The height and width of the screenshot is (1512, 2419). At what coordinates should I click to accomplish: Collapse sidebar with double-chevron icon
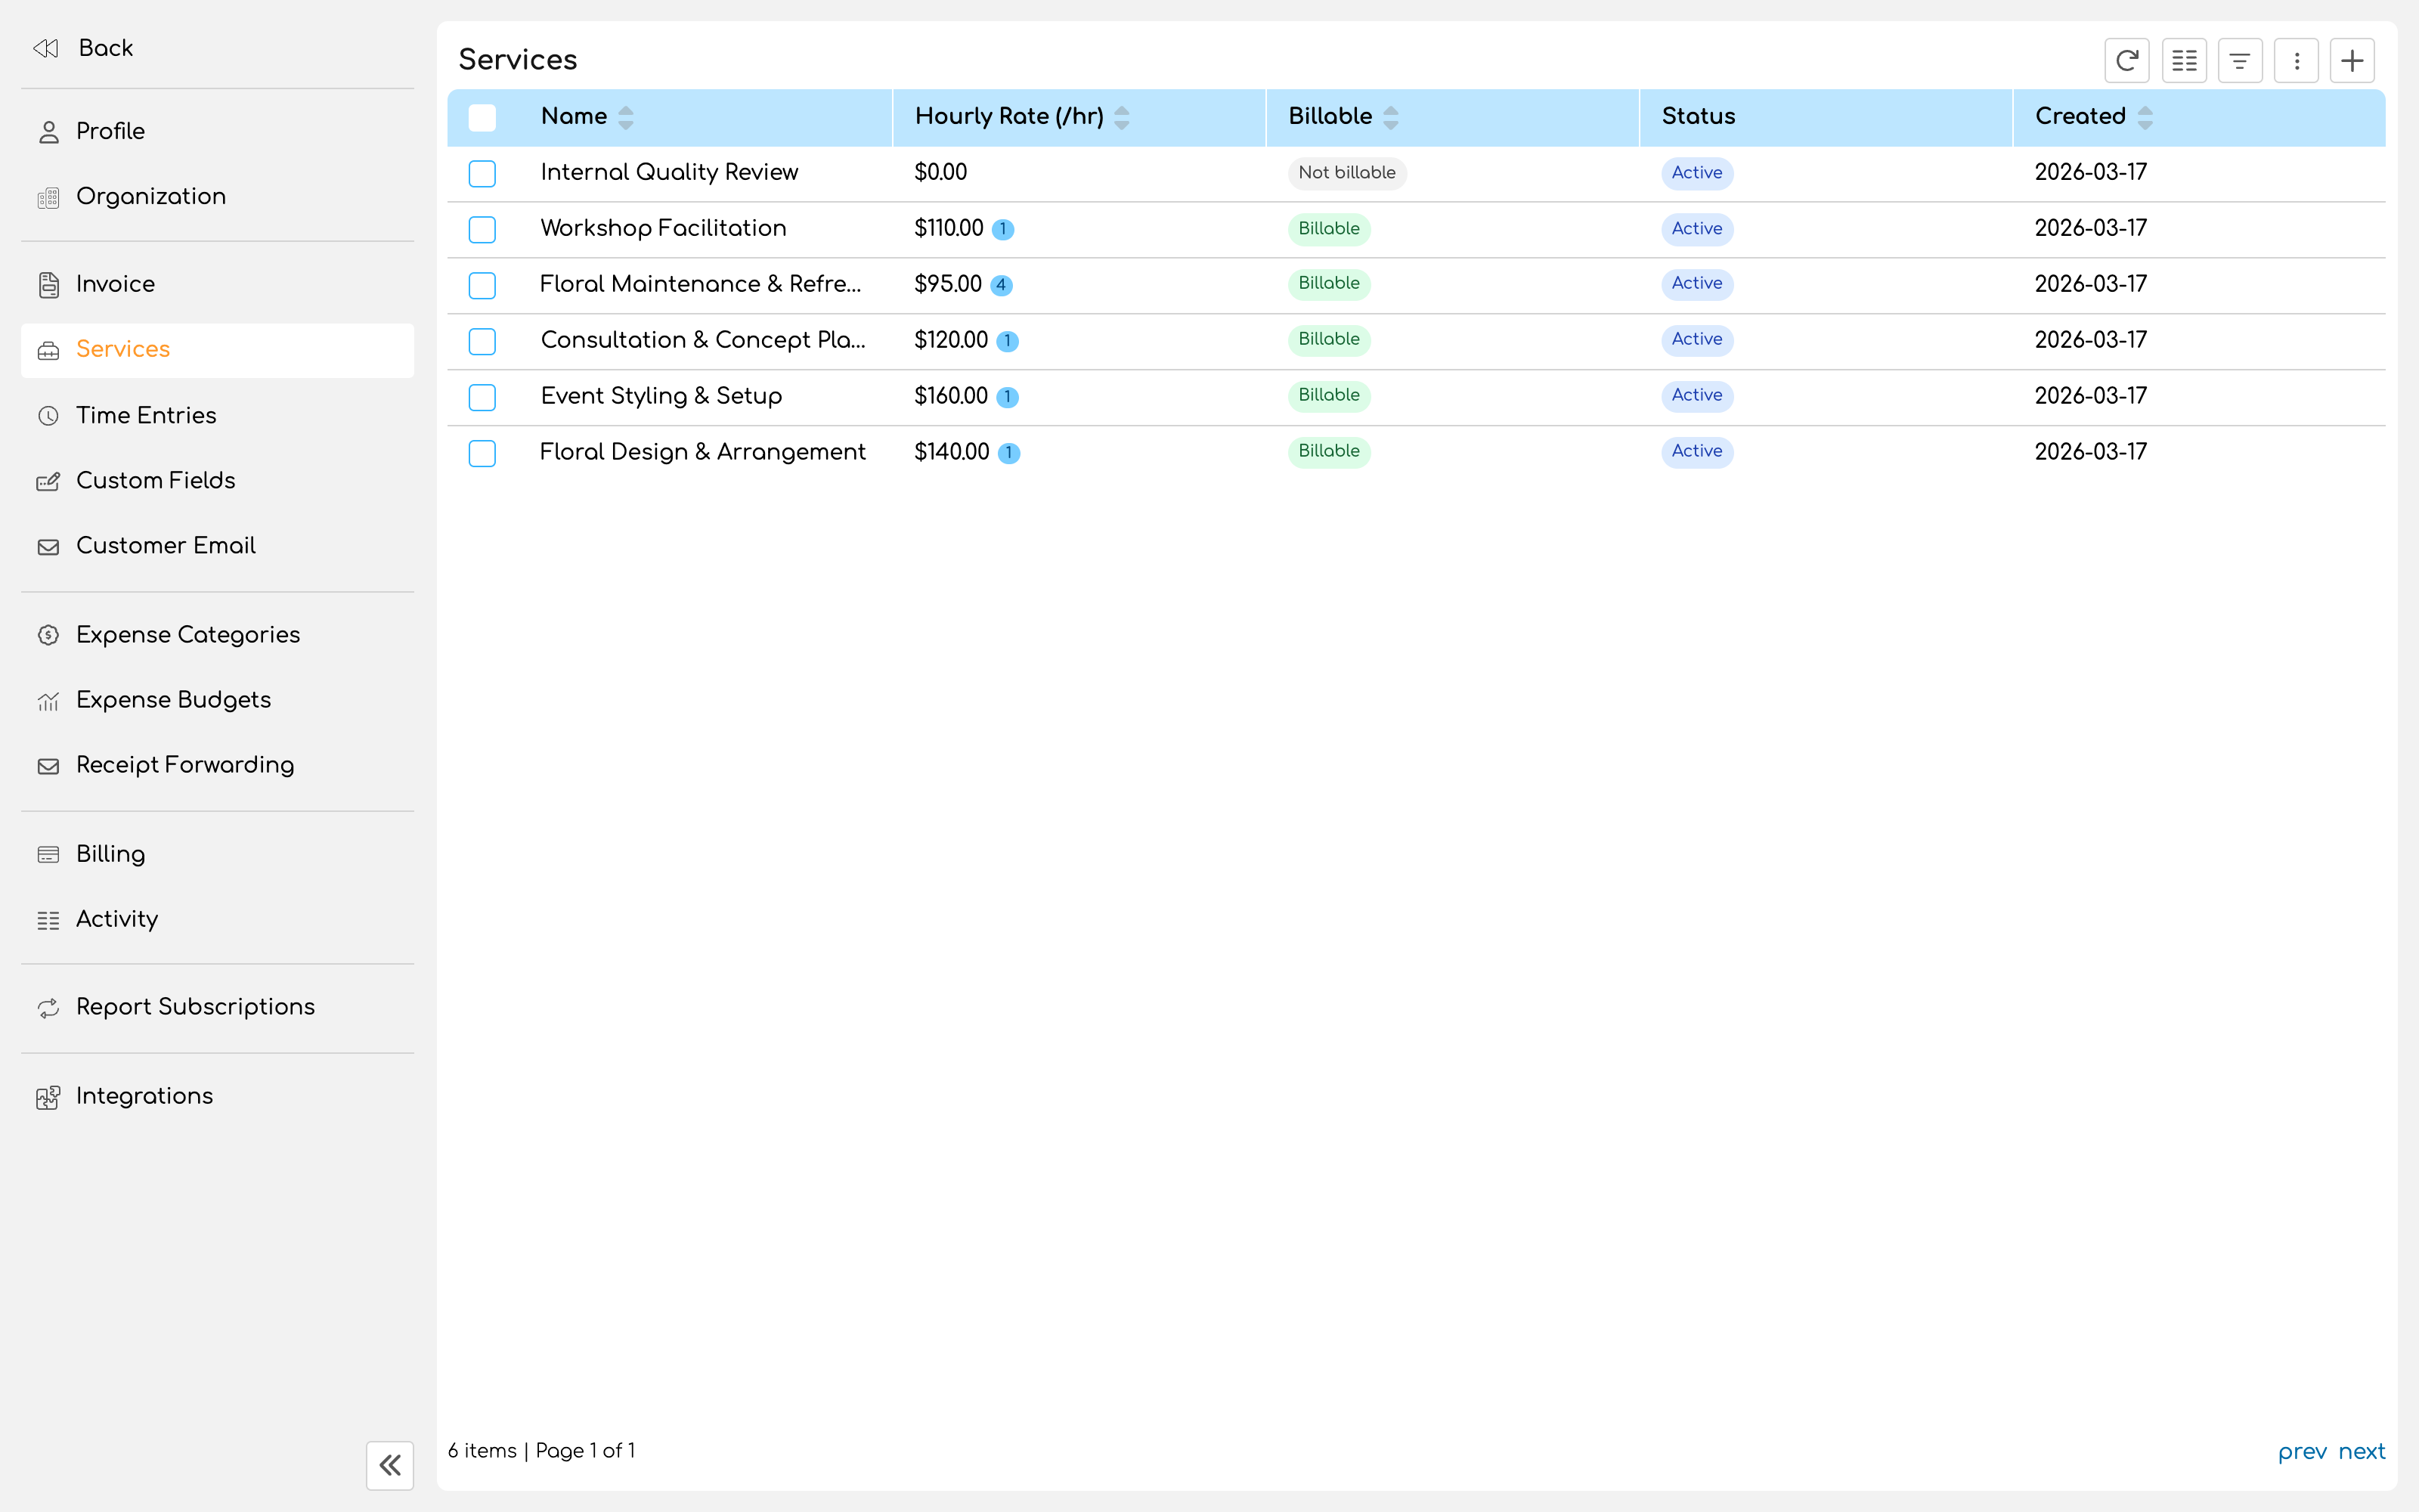[390, 1465]
